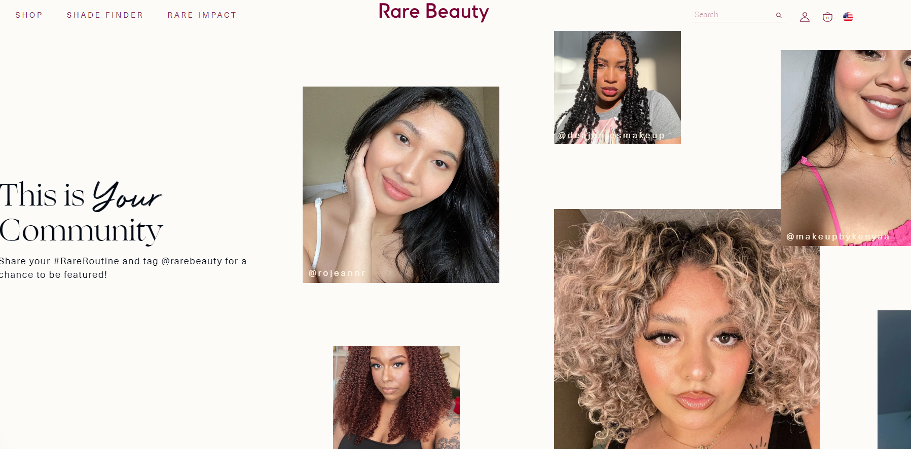
Task: Open the @makeupbykenyaa pink top photo
Action: [x=846, y=148]
